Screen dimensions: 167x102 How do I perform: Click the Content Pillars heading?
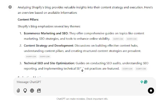pos(28,20)
